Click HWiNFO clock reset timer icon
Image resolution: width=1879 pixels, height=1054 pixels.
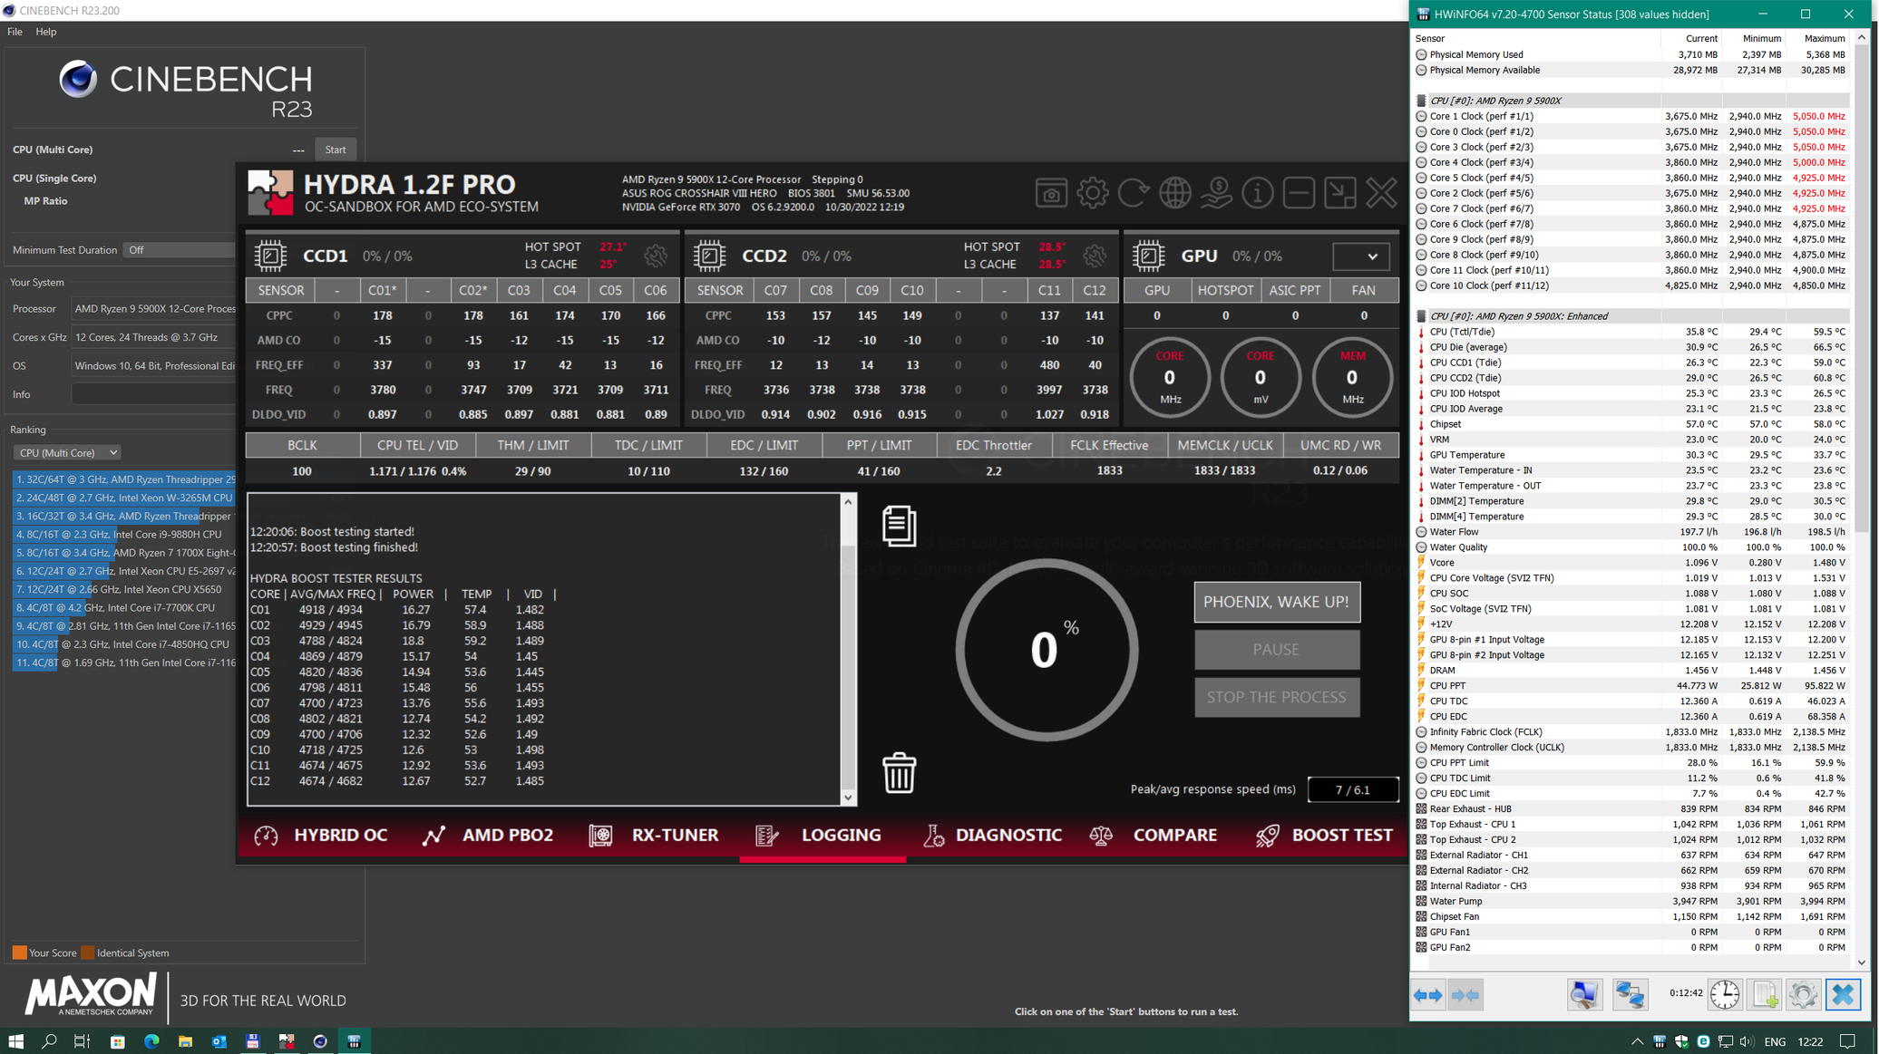pyautogui.click(x=1725, y=995)
